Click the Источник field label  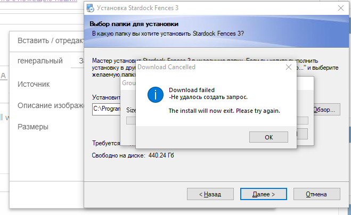point(34,84)
